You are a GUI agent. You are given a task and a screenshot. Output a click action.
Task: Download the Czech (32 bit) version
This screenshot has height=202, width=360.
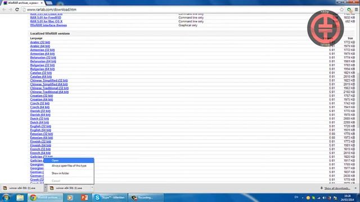pos(40,103)
